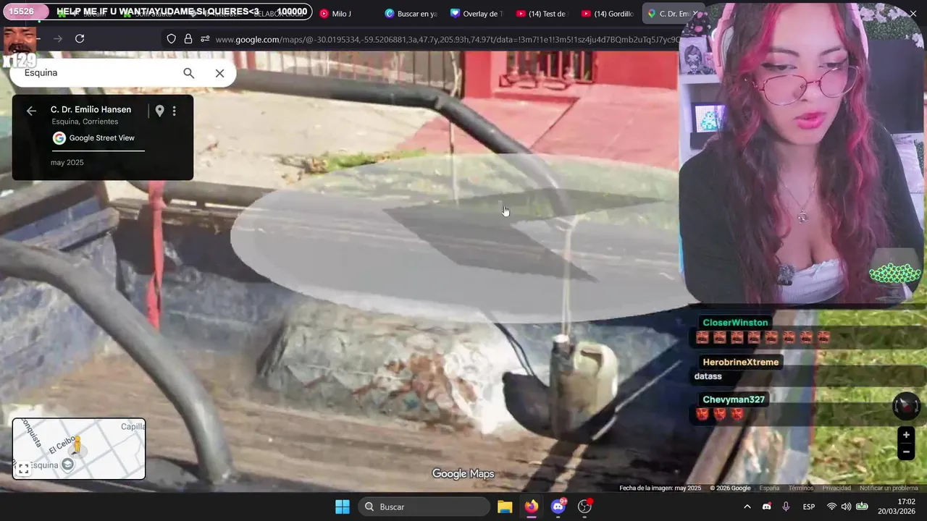
Task: Click Notificar un problema link
Action: point(889,488)
